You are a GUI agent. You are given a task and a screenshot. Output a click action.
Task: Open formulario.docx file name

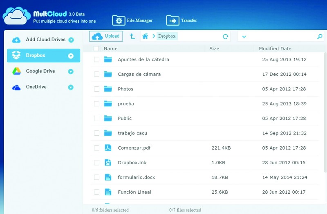click(x=137, y=177)
